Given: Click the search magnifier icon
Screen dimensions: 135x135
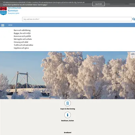Looking at the screenshot, I should (x=134, y=19).
